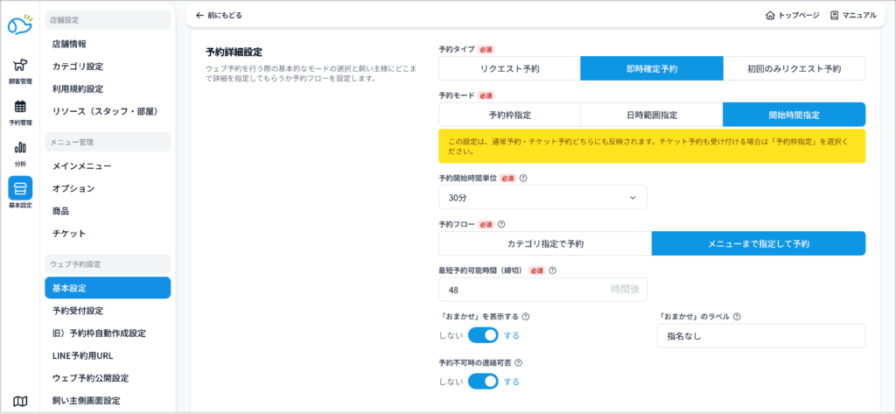Screen dimensions: 896x414
Task: Click the map icon at sidebar bottom
Action: click(19, 401)
